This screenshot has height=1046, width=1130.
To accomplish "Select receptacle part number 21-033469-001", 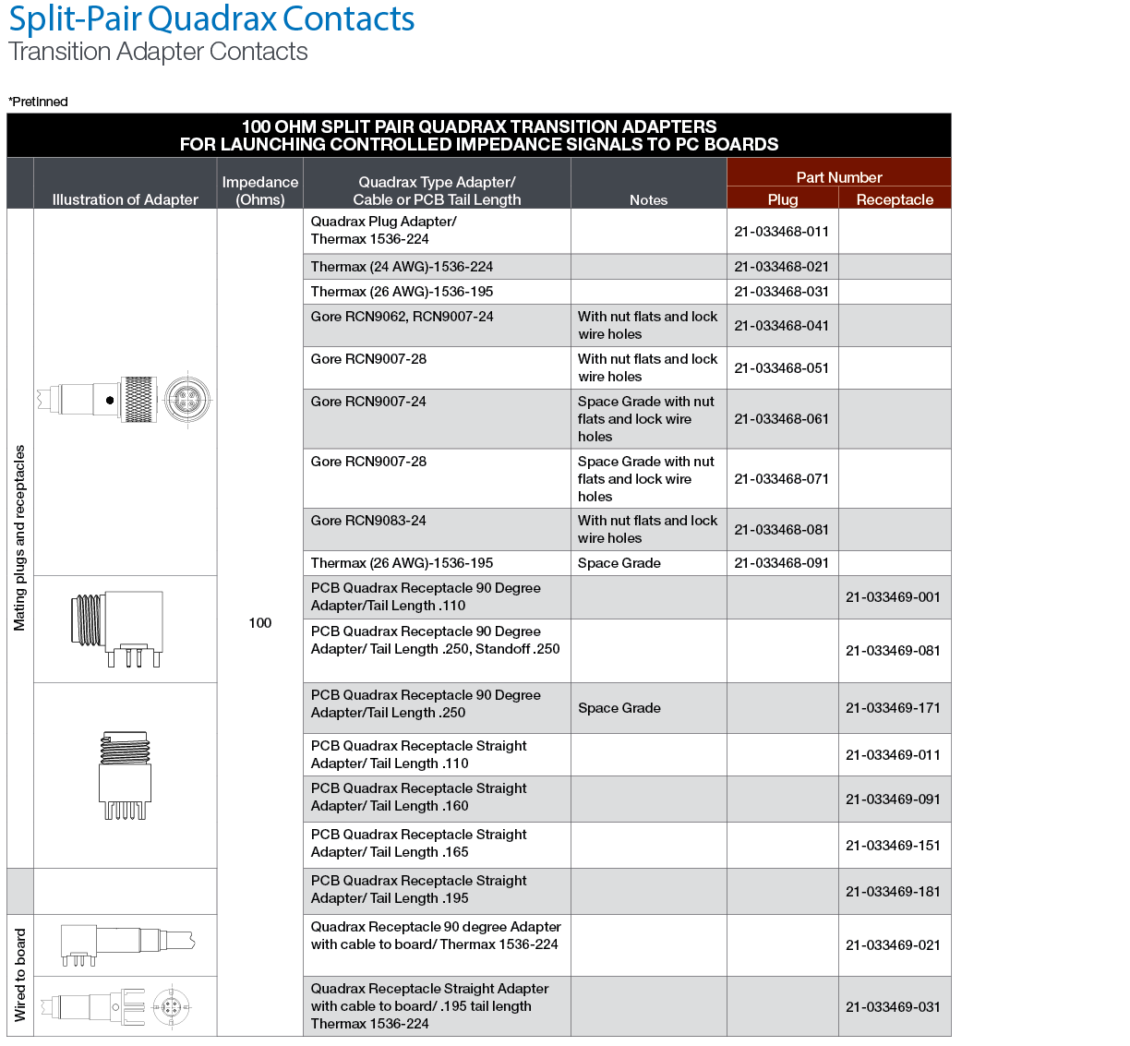I will click(x=893, y=597).
